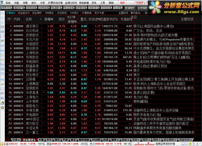Screen dimensions: 202x146
Task: Sort by the 现价 column header
Action: tap(62, 19)
